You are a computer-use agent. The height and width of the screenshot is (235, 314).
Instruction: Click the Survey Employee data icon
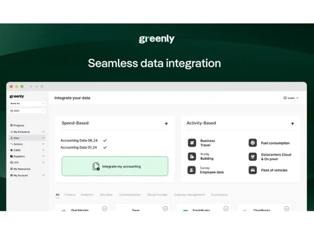tap(192, 170)
